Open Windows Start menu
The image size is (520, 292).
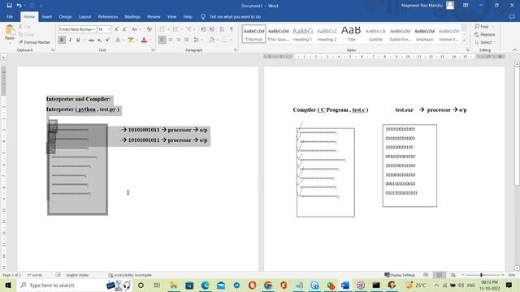pyautogui.click(x=8, y=285)
